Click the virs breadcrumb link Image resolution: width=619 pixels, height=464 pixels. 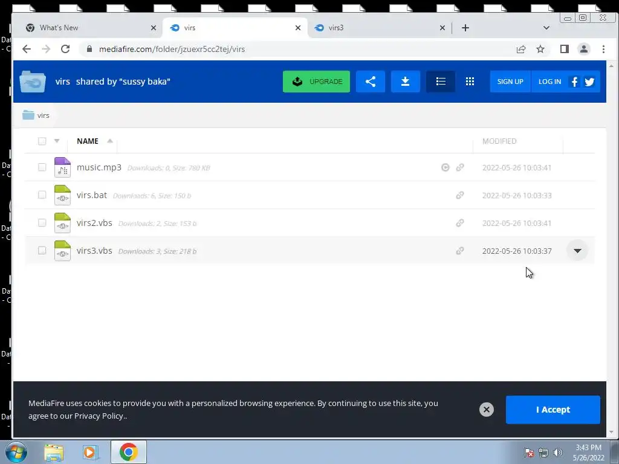point(43,115)
